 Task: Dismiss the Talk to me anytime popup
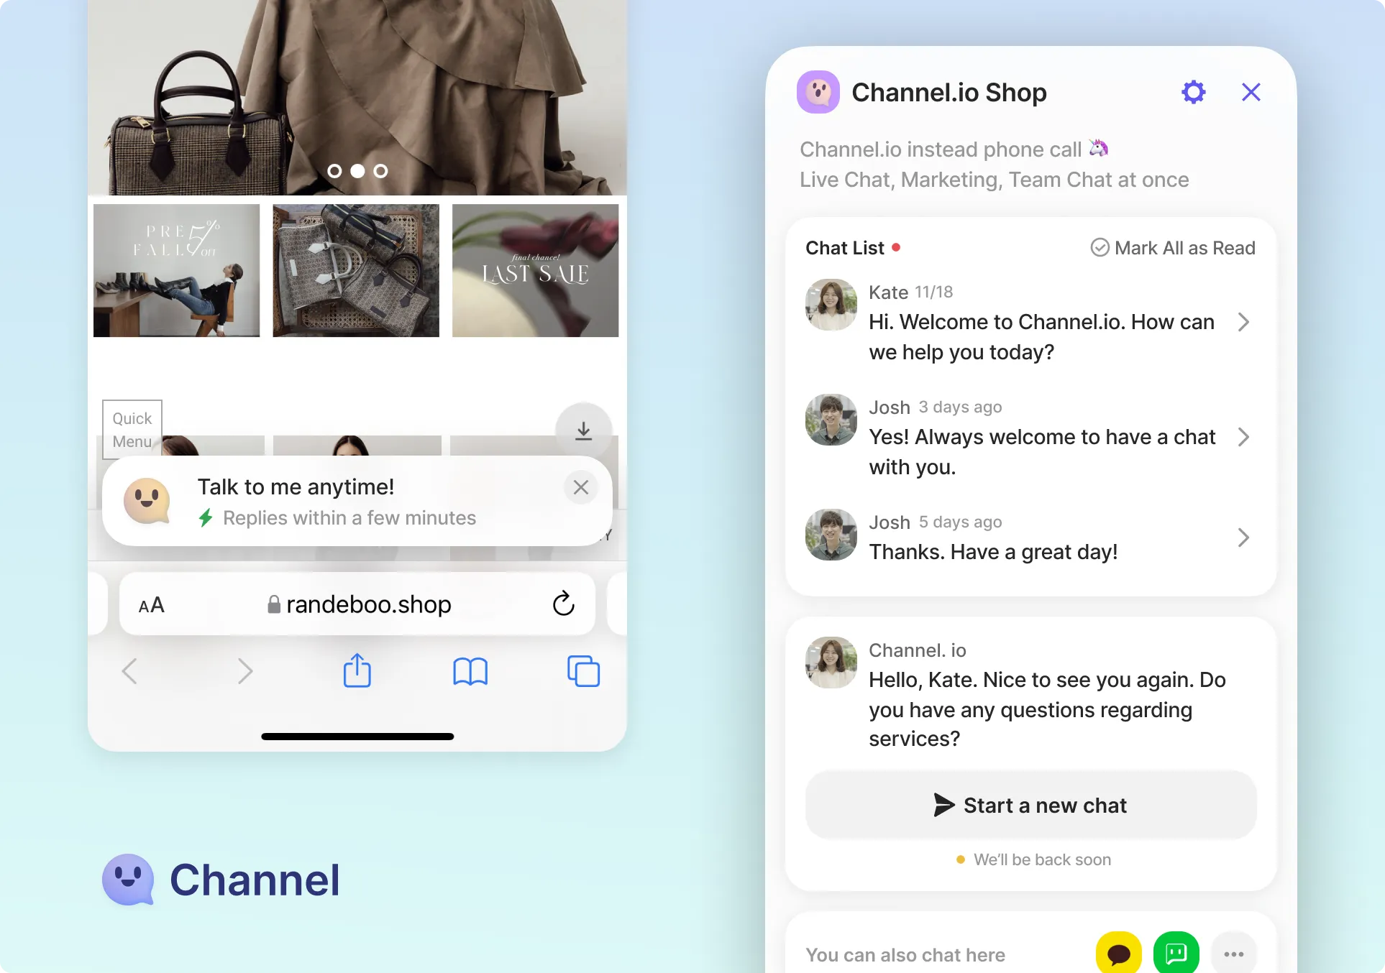coord(581,487)
